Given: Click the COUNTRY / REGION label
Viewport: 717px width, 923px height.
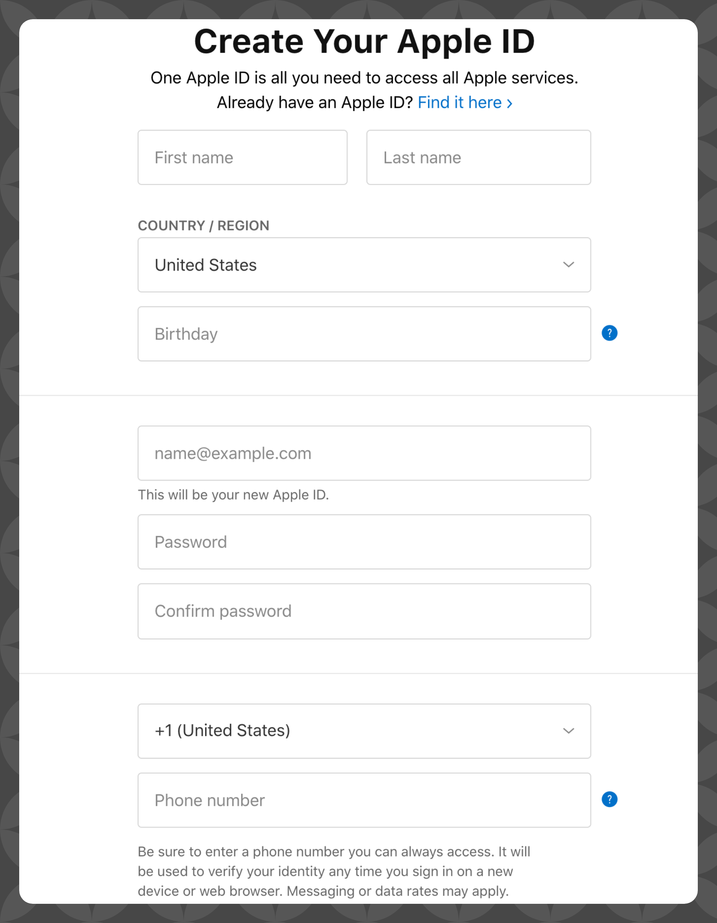Looking at the screenshot, I should pyautogui.click(x=204, y=225).
